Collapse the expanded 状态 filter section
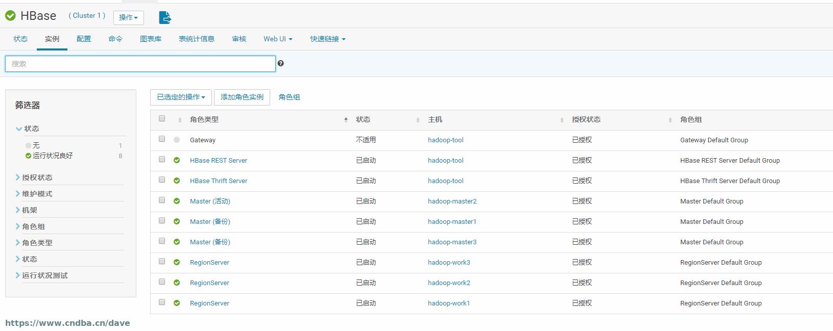The height and width of the screenshot is (331, 833). (28, 129)
